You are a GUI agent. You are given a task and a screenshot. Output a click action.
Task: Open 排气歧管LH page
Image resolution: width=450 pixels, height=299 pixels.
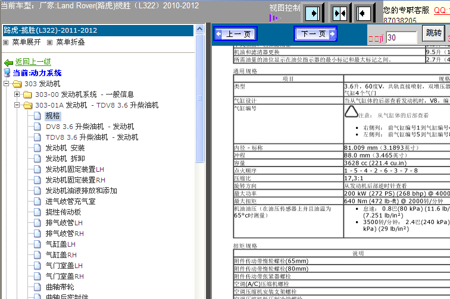click(64, 223)
